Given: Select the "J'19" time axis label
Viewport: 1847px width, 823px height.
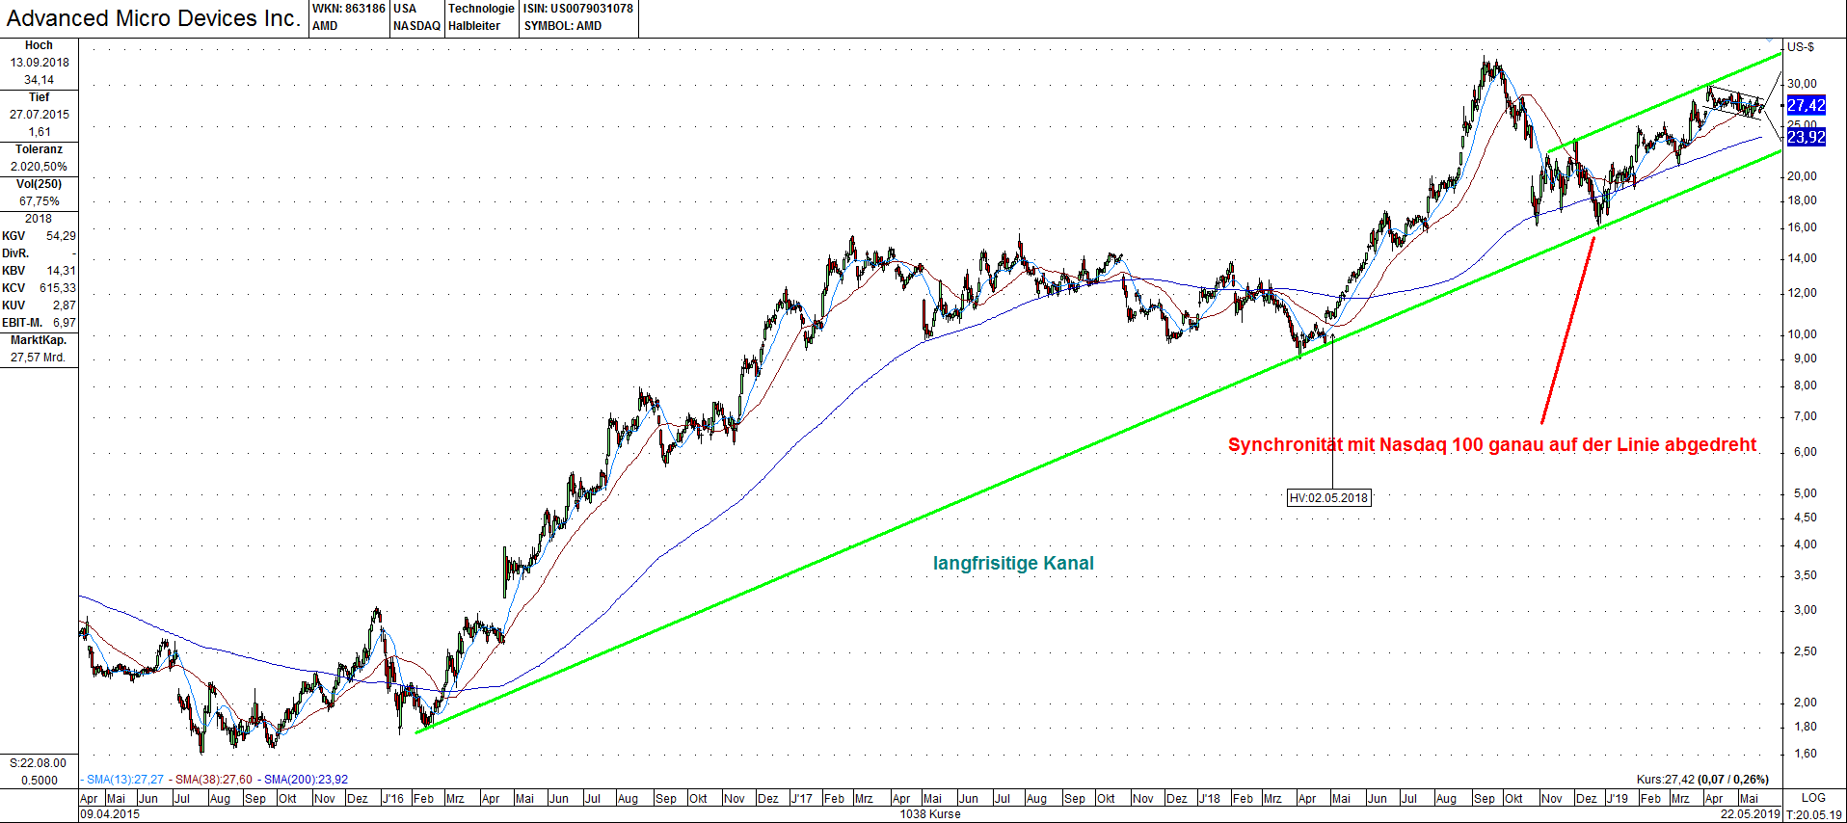Looking at the screenshot, I should coord(1617,799).
